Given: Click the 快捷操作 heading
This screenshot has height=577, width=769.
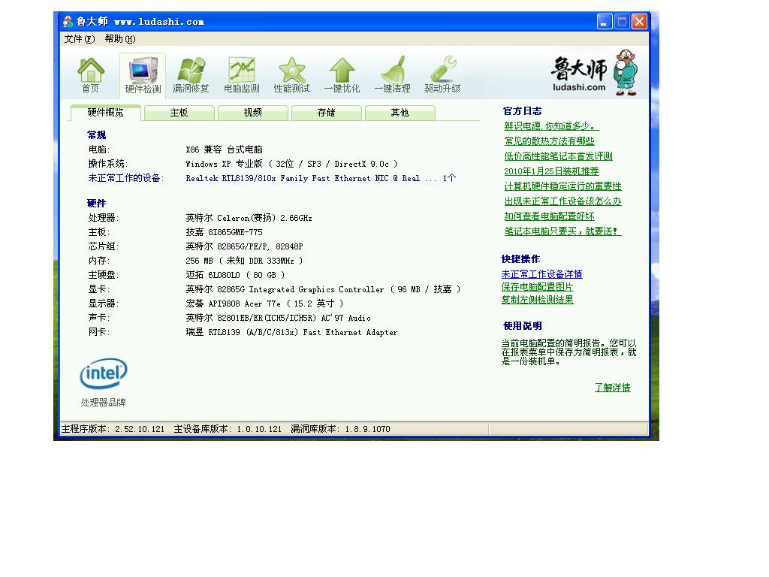Looking at the screenshot, I should point(521,259).
